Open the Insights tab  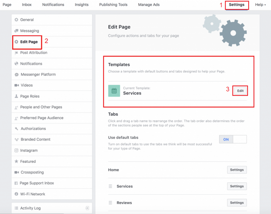(x=82, y=5)
